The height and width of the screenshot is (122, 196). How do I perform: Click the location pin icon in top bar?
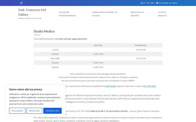tap(157, 3)
